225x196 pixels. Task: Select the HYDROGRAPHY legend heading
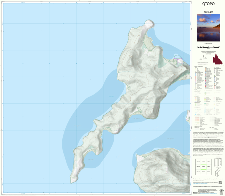(x=197, y=107)
